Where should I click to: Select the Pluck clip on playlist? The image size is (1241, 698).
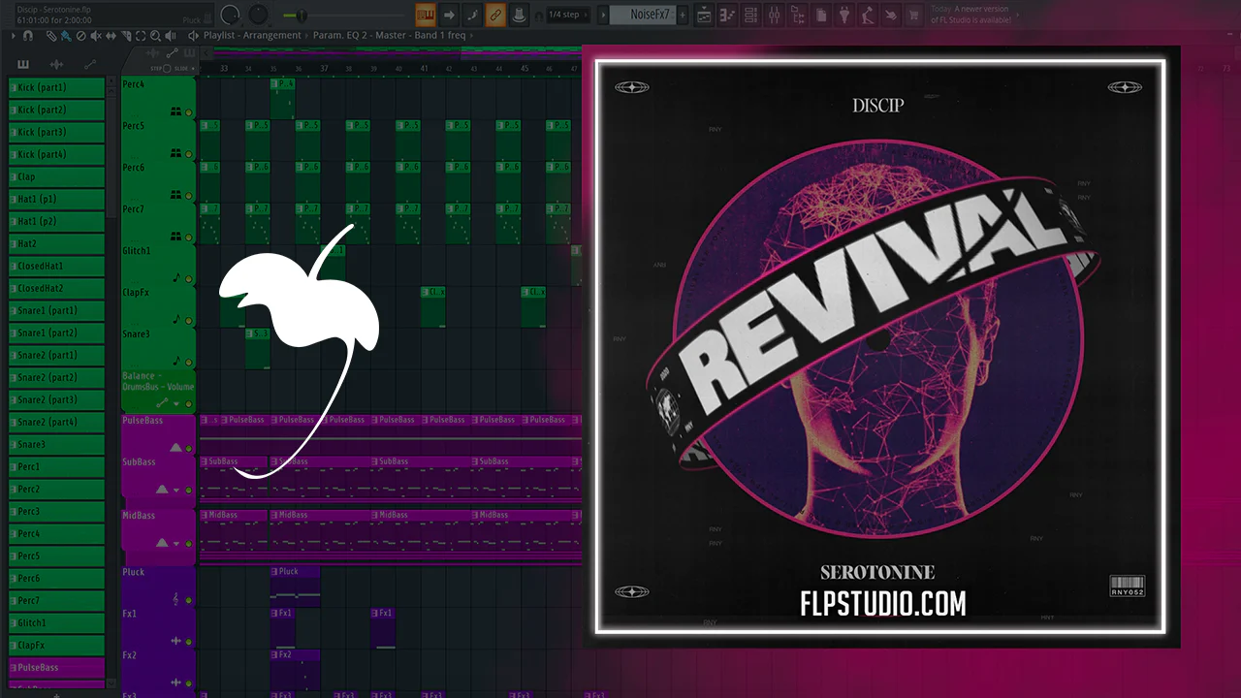coord(295,586)
